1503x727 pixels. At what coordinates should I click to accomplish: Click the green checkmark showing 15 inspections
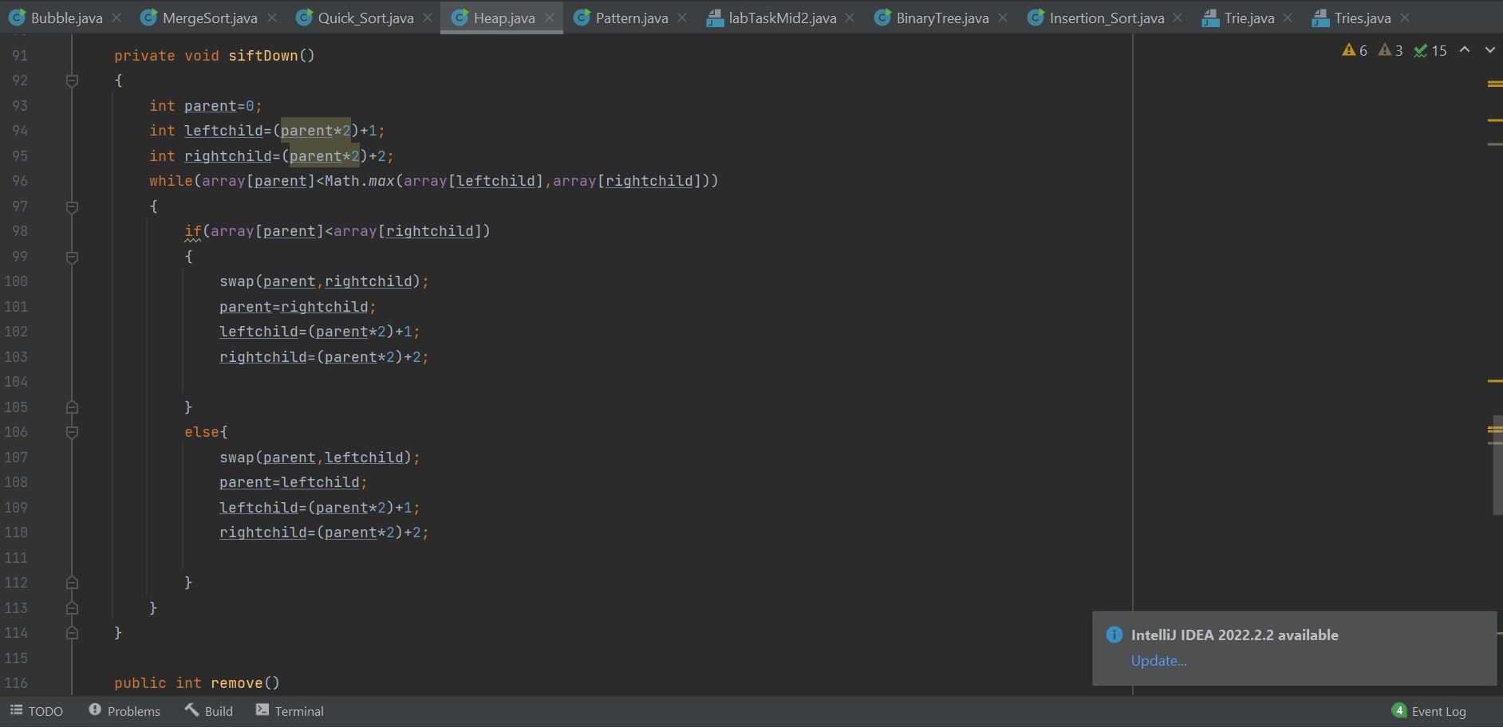[x=1428, y=49]
